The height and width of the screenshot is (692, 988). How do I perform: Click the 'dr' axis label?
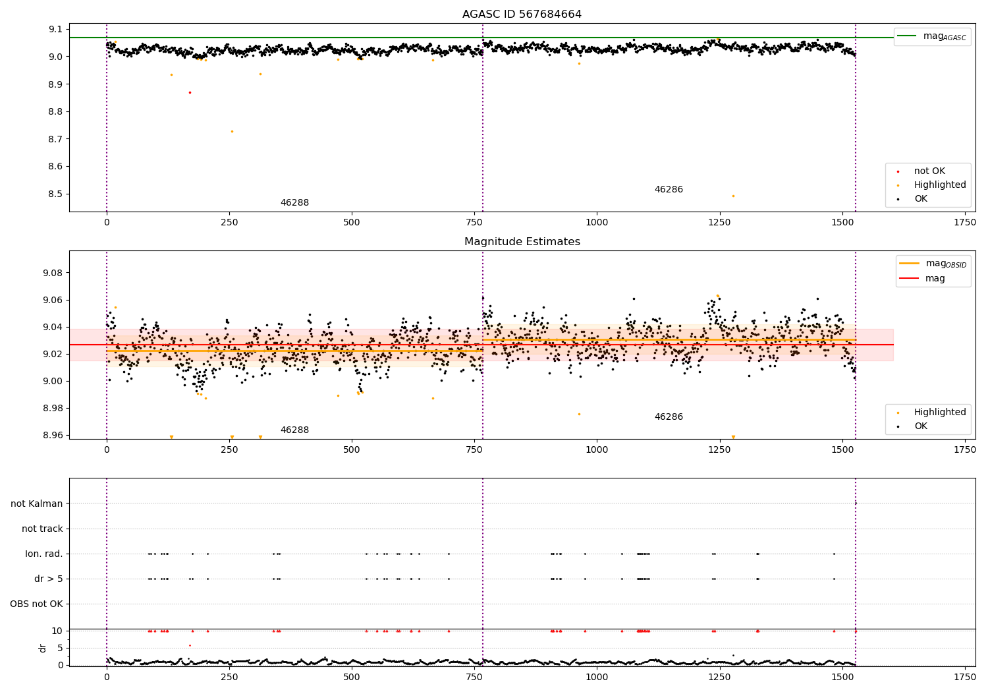[x=43, y=648]
